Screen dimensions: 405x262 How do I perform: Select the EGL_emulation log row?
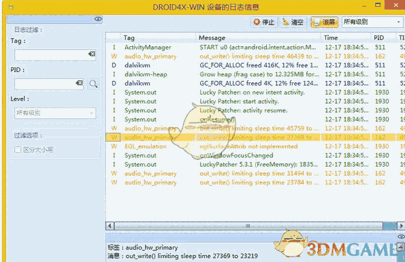click(255, 146)
